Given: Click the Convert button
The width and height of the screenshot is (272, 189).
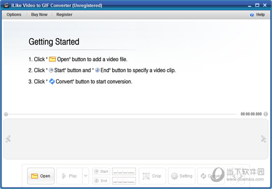Looking at the screenshot, I should coord(211,176).
